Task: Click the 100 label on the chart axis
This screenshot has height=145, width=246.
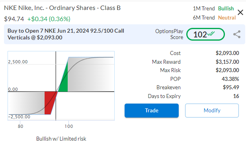Action: [69, 126]
